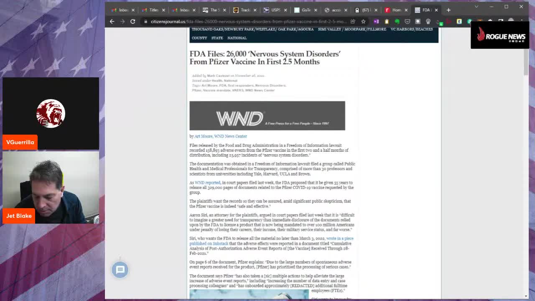This screenshot has width=535, height=301.
Task: Open Thousand Oaks/Newbury Park nav menu item
Action: pos(252,29)
